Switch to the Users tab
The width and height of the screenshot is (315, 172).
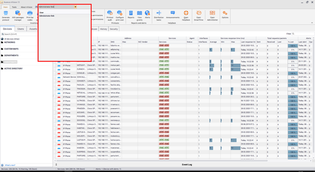(21, 29)
